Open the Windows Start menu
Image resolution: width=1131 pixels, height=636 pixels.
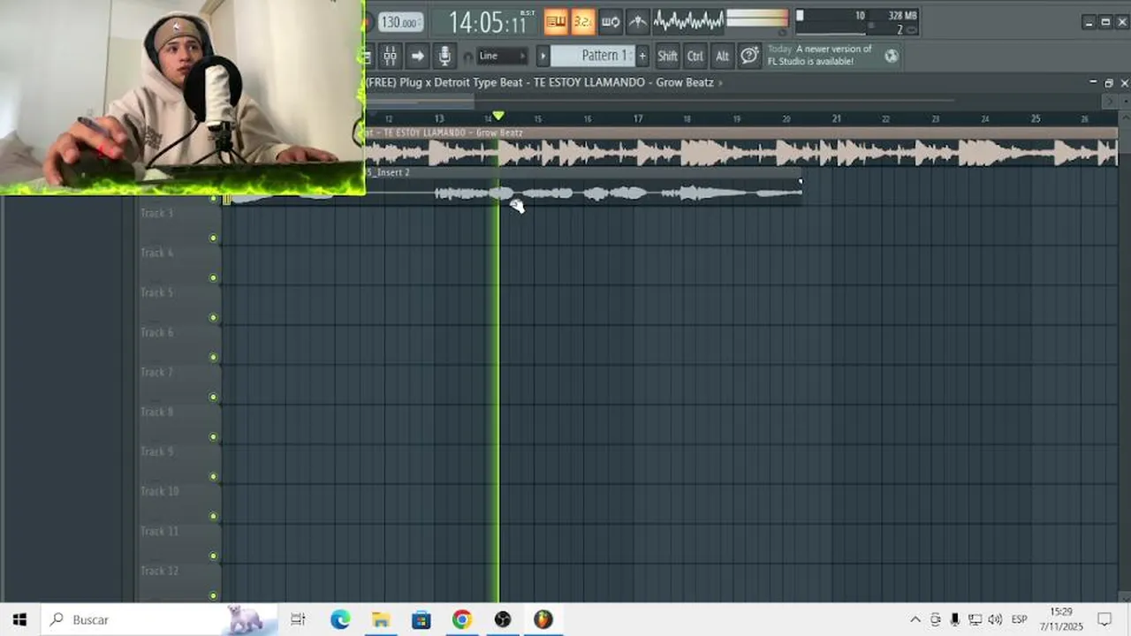tap(19, 620)
